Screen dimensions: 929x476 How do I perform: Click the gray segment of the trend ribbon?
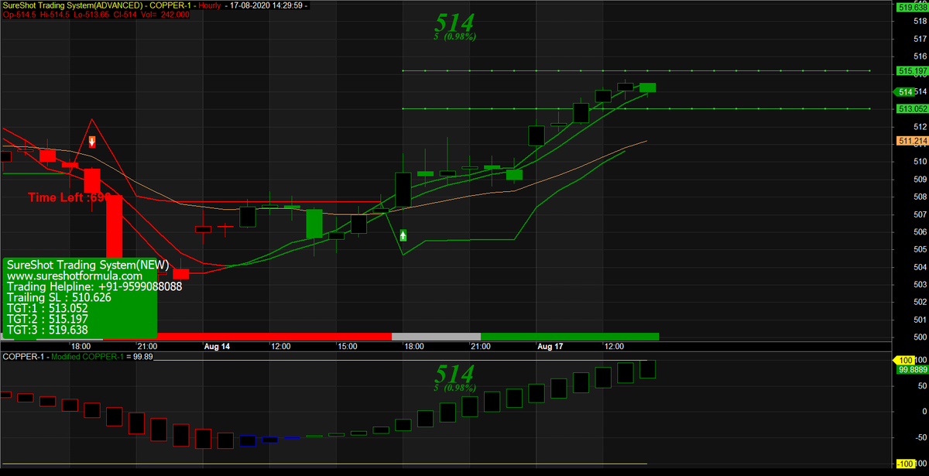pos(437,337)
